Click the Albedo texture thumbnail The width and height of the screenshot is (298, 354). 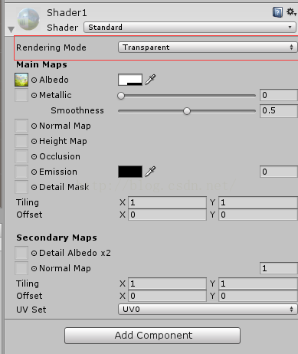point(21,80)
